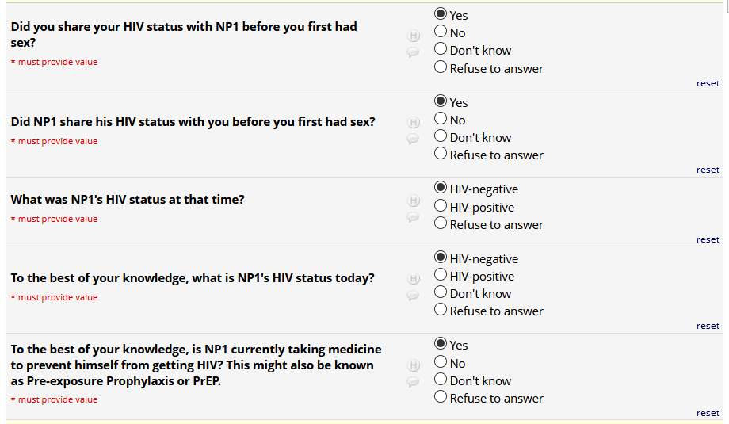Select 'No' for sharing your HIV status with NP1

[x=441, y=32]
